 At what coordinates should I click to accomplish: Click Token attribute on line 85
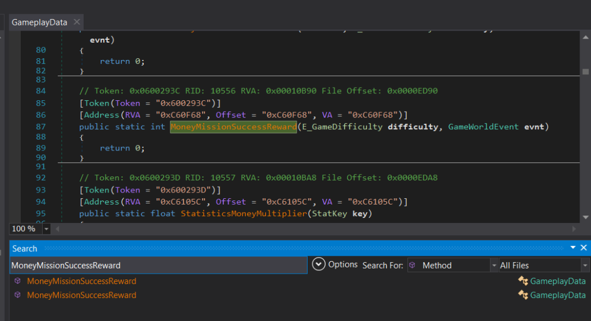pyautogui.click(x=96, y=104)
